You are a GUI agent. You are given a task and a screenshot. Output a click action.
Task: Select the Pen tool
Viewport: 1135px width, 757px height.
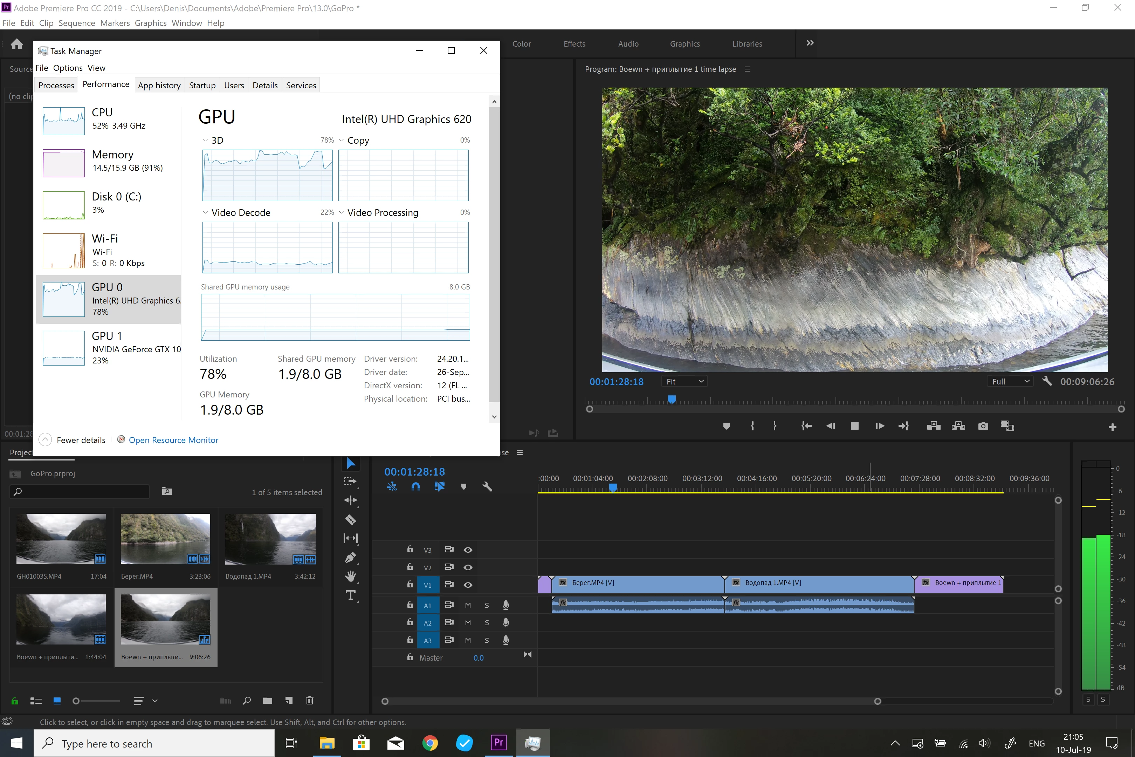click(x=350, y=558)
